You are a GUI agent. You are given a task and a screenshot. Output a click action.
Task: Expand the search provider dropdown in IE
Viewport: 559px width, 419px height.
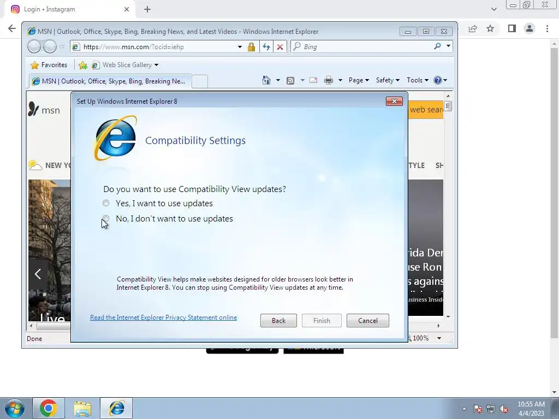click(448, 46)
